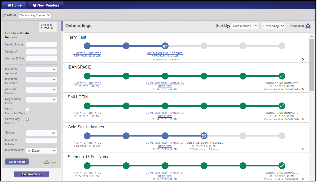
Task: Click the onboardings list scrollbar thumb
Action: click(x=312, y=65)
